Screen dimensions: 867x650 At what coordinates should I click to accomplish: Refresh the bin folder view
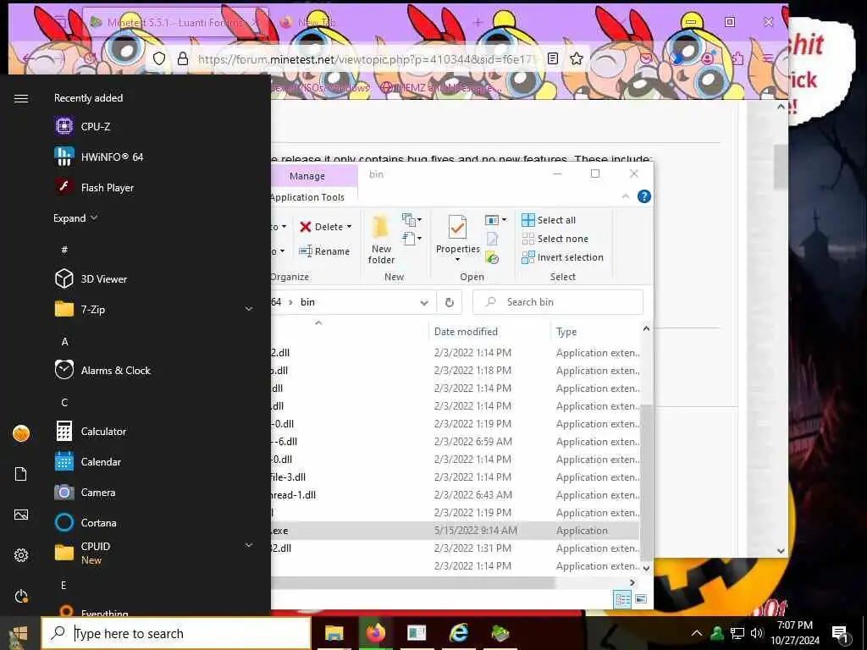[x=450, y=302]
